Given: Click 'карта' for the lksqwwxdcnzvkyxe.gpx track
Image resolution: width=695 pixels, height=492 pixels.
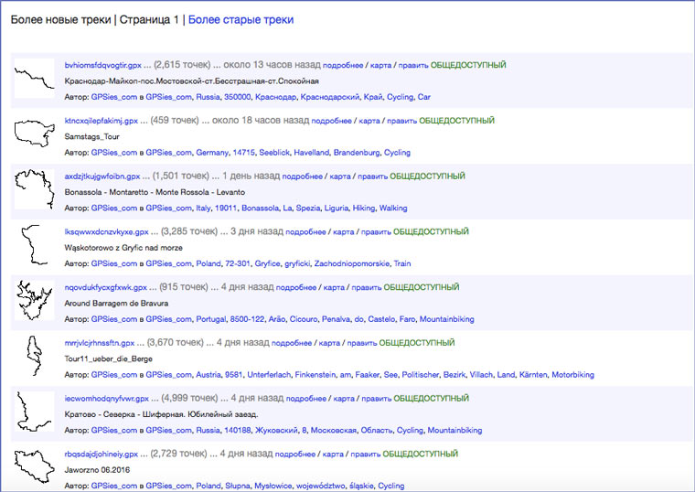Looking at the screenshot, I should 344,231.
